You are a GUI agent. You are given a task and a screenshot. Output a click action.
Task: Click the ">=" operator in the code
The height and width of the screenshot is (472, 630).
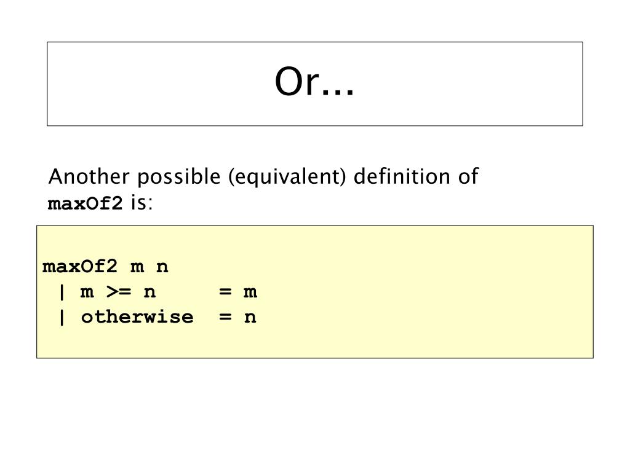click(118, 292)
